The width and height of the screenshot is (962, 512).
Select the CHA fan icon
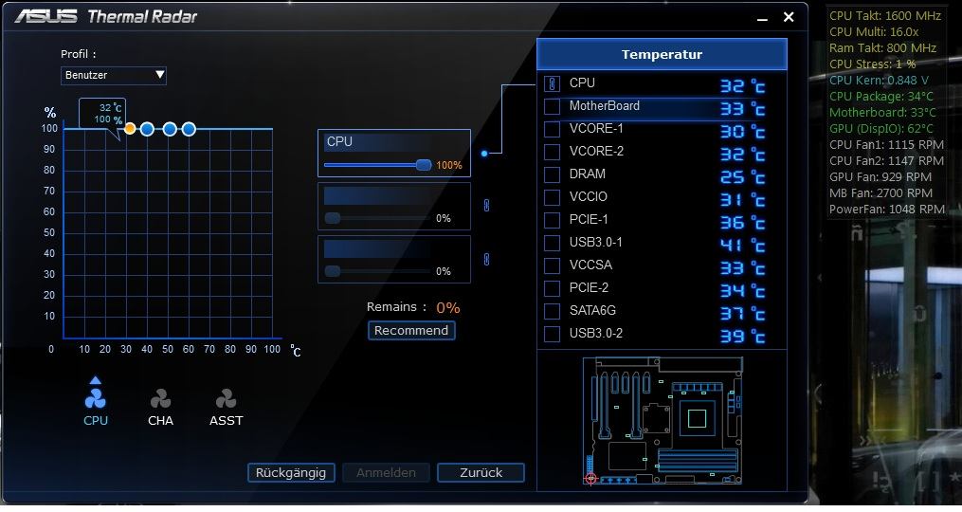pos(161,398)
